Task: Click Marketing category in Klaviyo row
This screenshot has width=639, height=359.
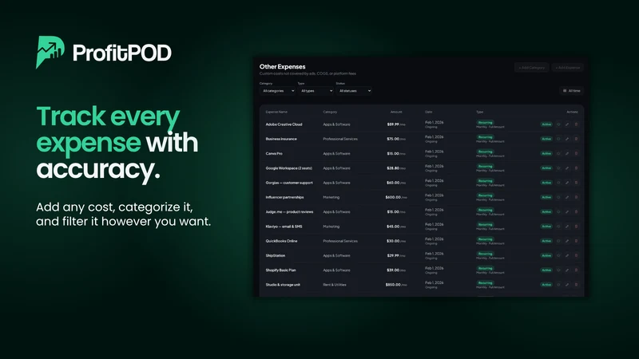Action: coord(331,227)
